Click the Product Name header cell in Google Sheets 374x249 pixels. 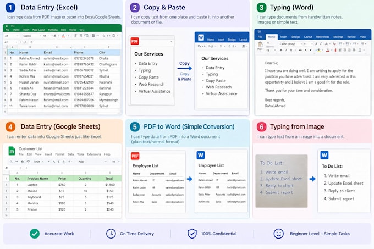pos(38,178)
